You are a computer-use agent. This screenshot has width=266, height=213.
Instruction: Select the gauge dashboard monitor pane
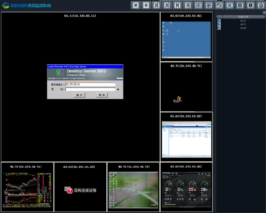point(186,189)
